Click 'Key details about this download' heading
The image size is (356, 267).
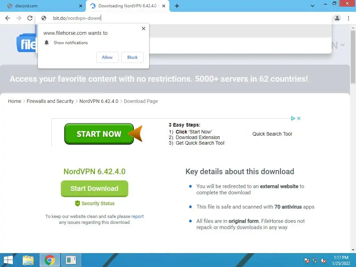240,172
